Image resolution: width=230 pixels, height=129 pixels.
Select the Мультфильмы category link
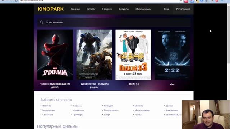(142, 110)
